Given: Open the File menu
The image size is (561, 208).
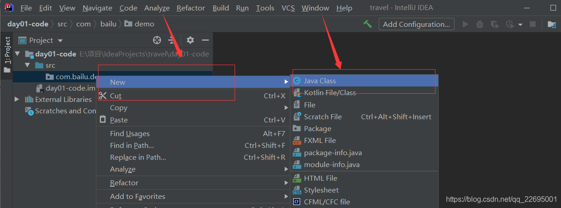Looking at the screenshot, I should click(26, 8).
